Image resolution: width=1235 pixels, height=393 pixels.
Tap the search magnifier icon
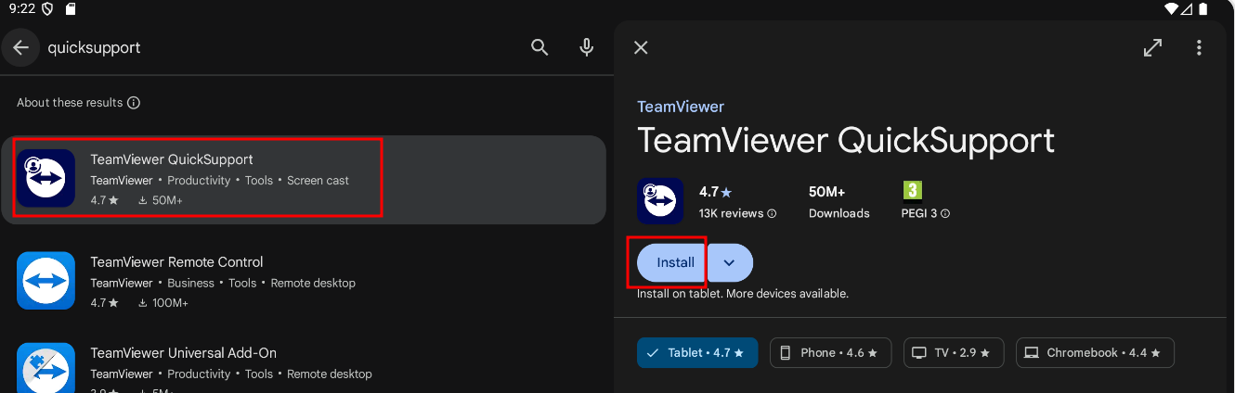tap(539, 47)
